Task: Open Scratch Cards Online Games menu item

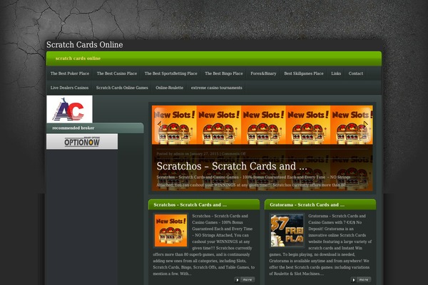Action: coord(122,88)
